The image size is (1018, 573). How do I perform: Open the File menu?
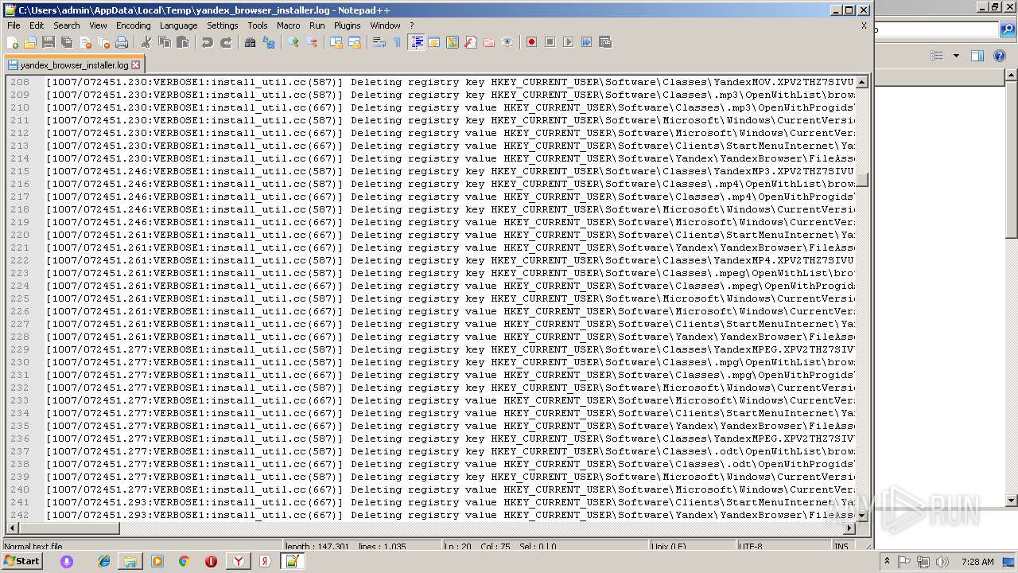pyautogui.click(x=14, y=25)
